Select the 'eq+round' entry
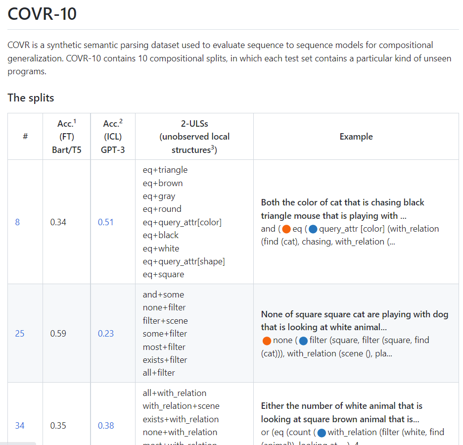Viewport: 463px width, 445px height. (x=162, y=209)
